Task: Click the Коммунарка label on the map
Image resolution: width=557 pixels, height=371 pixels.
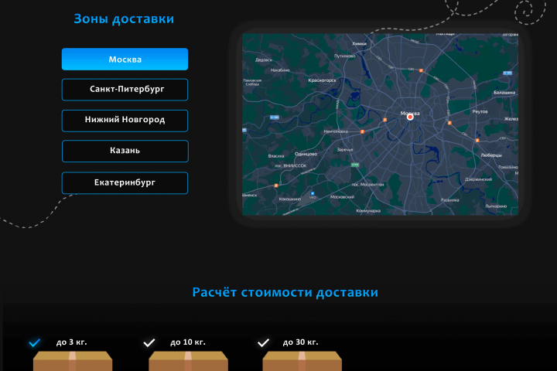Action: point(368,211)
